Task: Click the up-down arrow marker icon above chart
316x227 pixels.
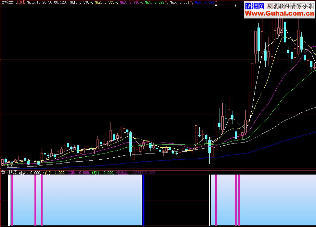Action: tap(236, 6)
